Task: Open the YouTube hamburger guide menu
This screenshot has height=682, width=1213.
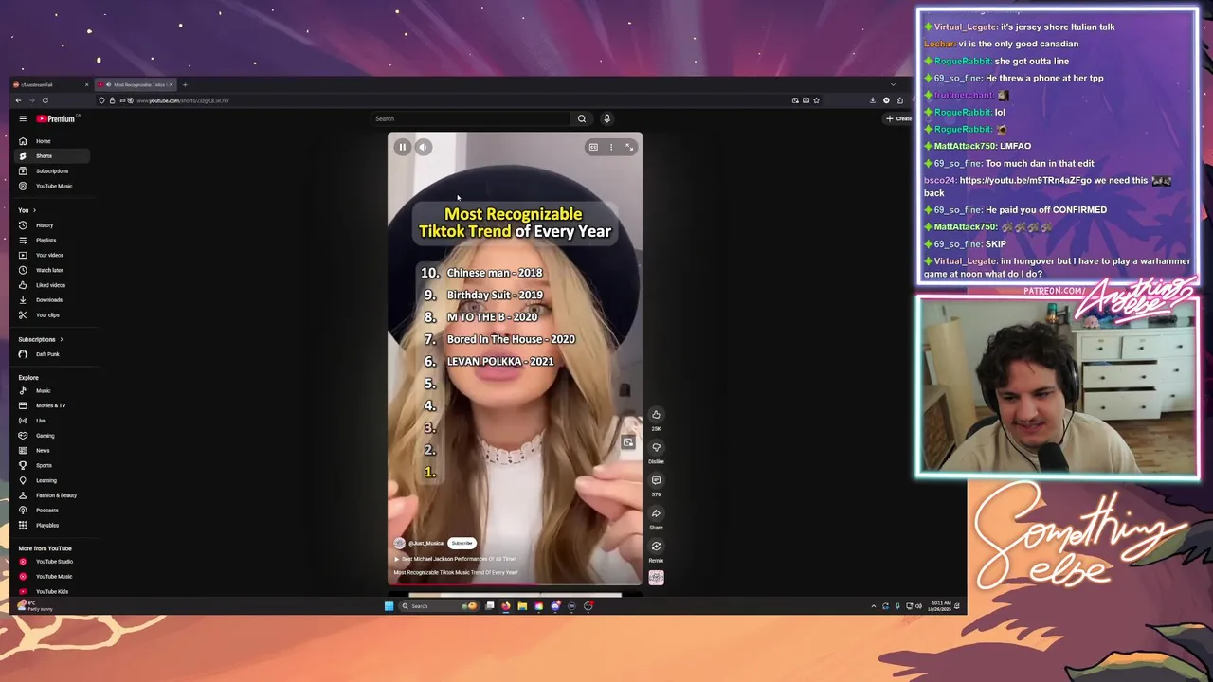Action: pos(23,118)
